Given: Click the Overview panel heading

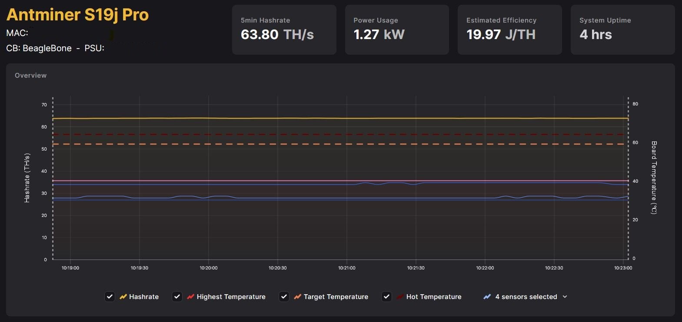Looking at the screenshot, I should pos(30,76).
